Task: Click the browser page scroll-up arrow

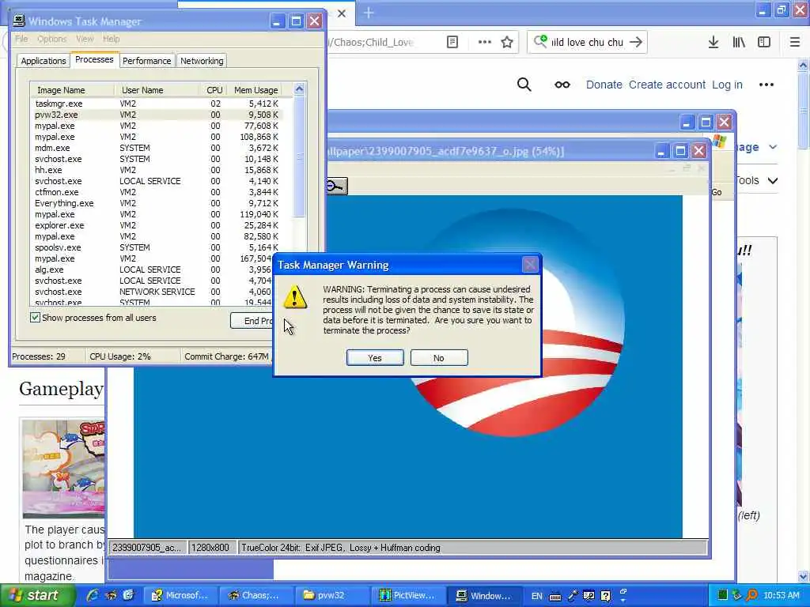Action: point(803,65)
